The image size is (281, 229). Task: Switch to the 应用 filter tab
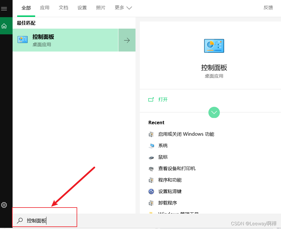coord(45,8)
